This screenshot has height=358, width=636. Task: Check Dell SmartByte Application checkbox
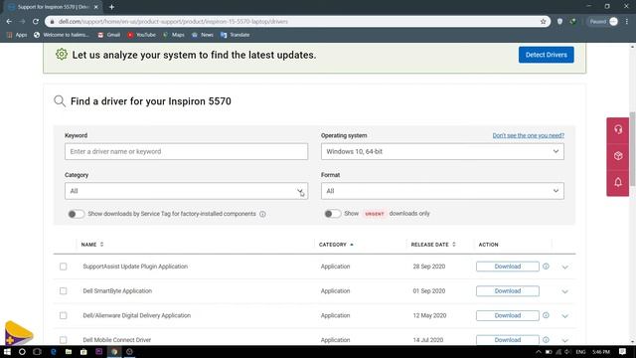(63, 291)
